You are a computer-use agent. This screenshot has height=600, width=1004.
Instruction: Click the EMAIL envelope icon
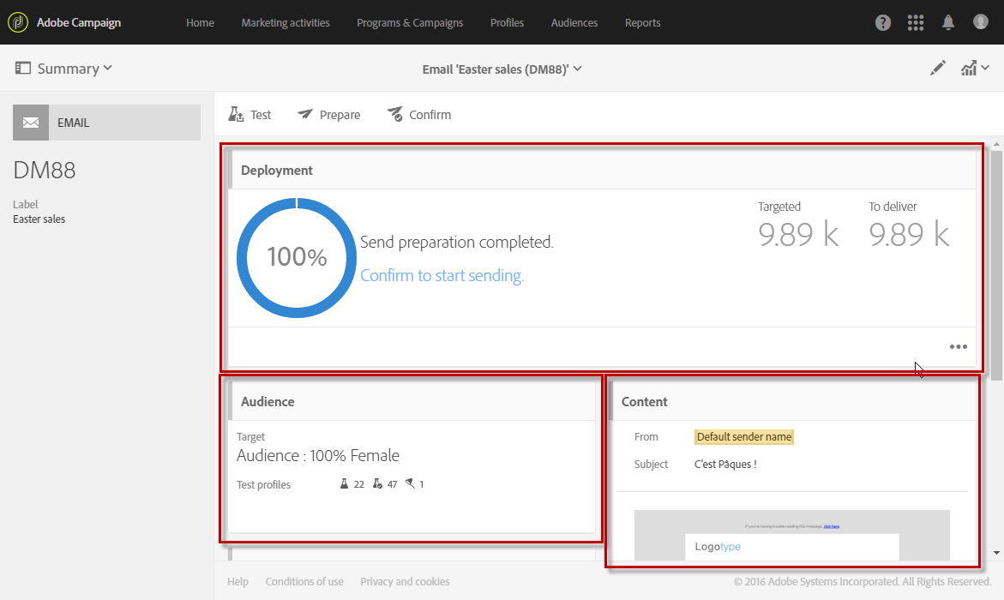coord(31,123)
